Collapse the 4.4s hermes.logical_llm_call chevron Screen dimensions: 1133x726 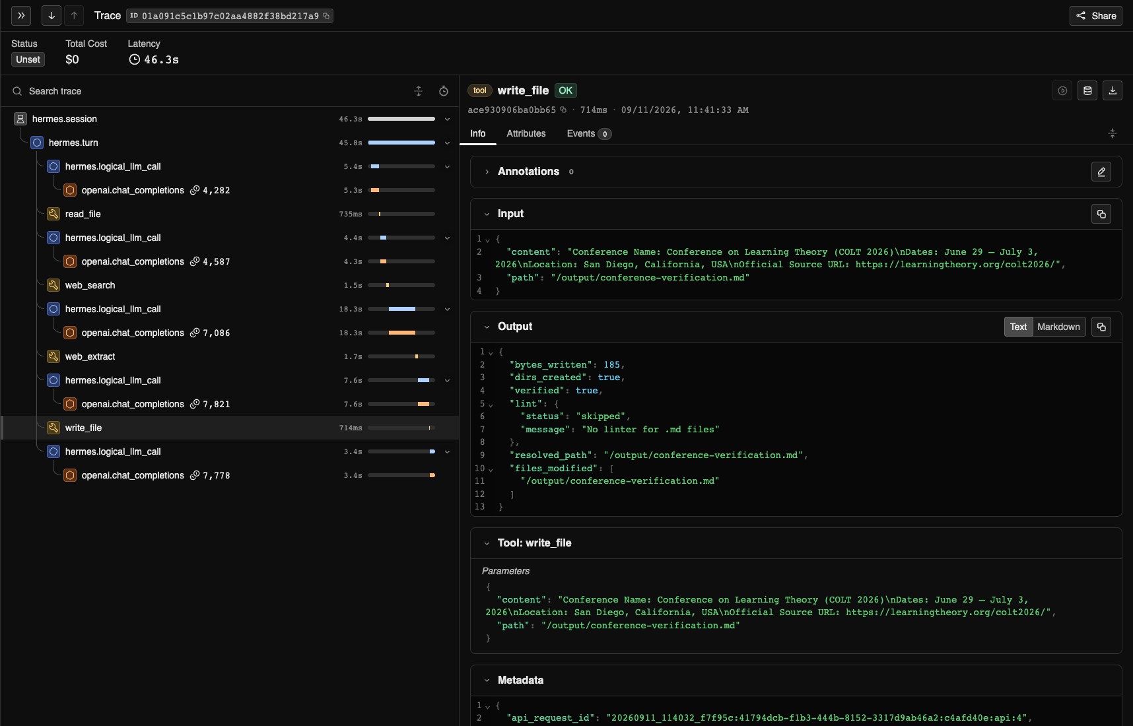pyautogui.click(x=447, y=238)
